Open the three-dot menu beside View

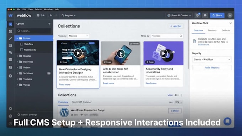tap(181, 95)
